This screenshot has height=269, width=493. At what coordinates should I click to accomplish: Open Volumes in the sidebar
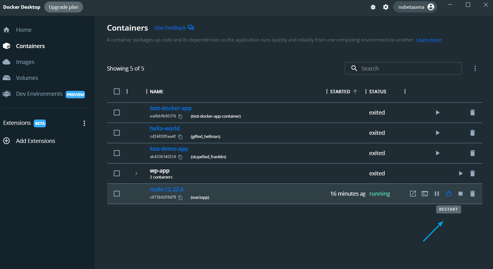click(27, 78)
